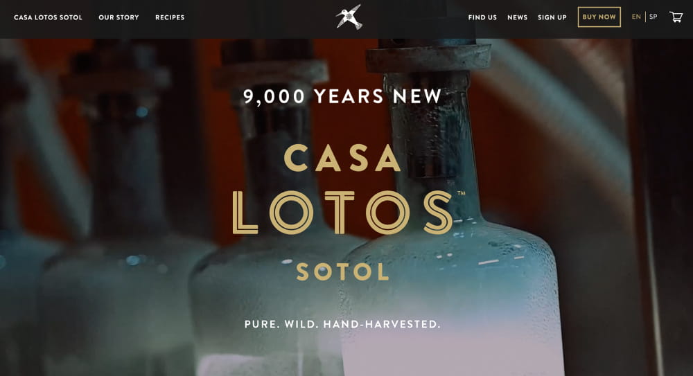Click the Sign Up link
This screenshot has width=693, height=376.
tap(552, 17)
